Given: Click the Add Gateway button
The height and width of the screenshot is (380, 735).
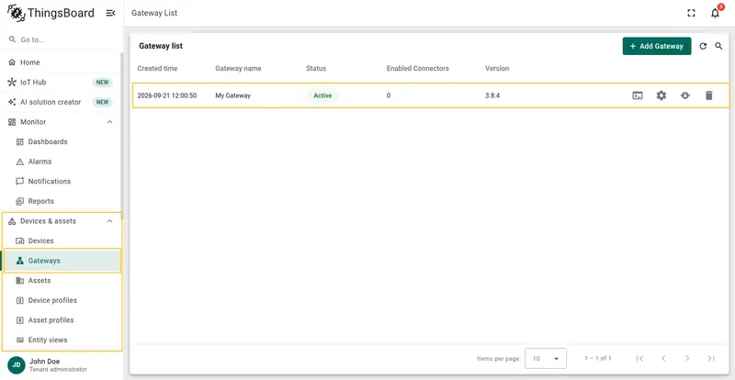Looking at the screenshot, I should click(657, 46).
